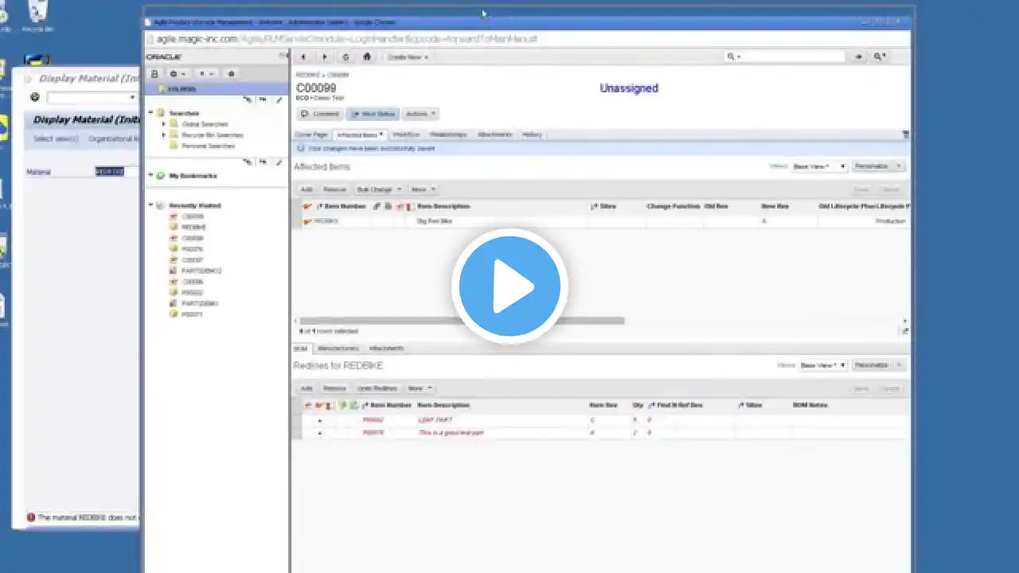The height and width of the screenshot is (573, 1019).
Task: Collapse the My Bookmarks section
Action: (x=150, y=176)
